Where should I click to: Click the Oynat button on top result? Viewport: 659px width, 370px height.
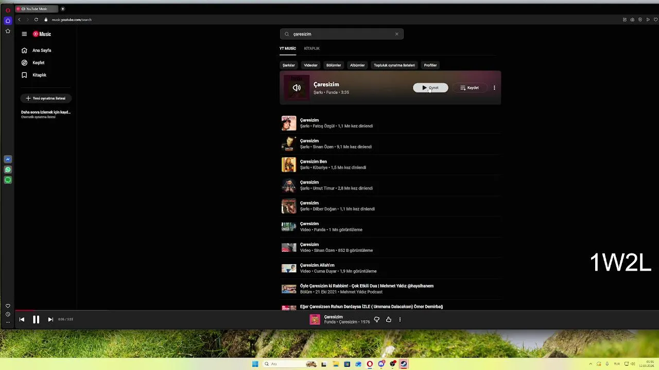pyautogui.click(x=430, y=88)
